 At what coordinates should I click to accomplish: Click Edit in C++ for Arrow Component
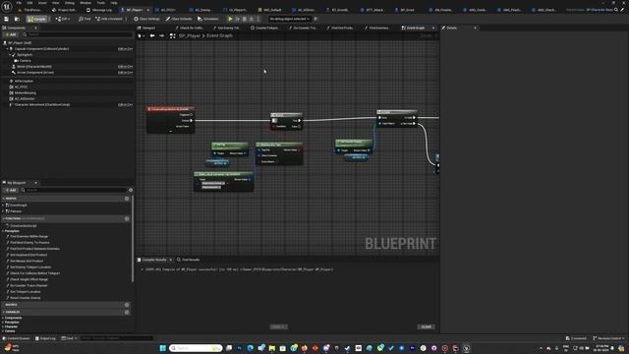click(125, 73)
